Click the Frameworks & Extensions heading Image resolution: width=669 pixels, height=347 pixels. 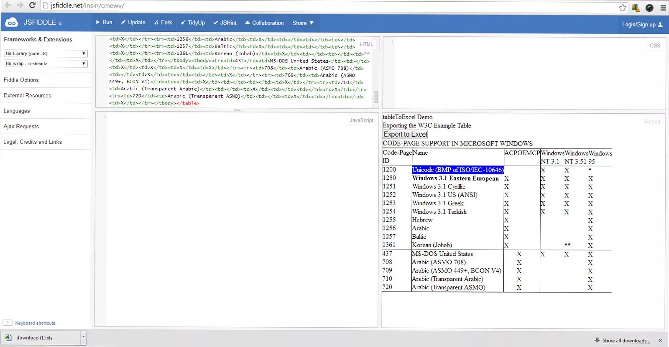pyautogui.click(x=38, y=39)
